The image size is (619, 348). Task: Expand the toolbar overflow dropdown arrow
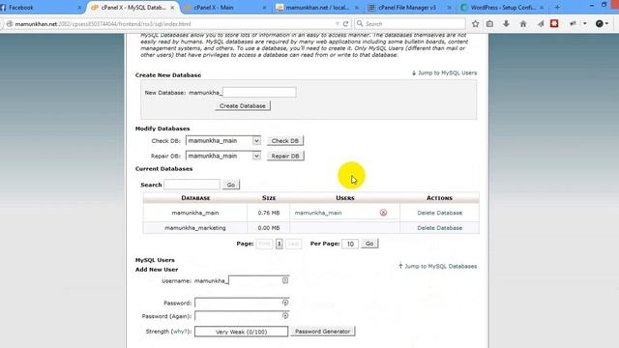tap(584, 23)
